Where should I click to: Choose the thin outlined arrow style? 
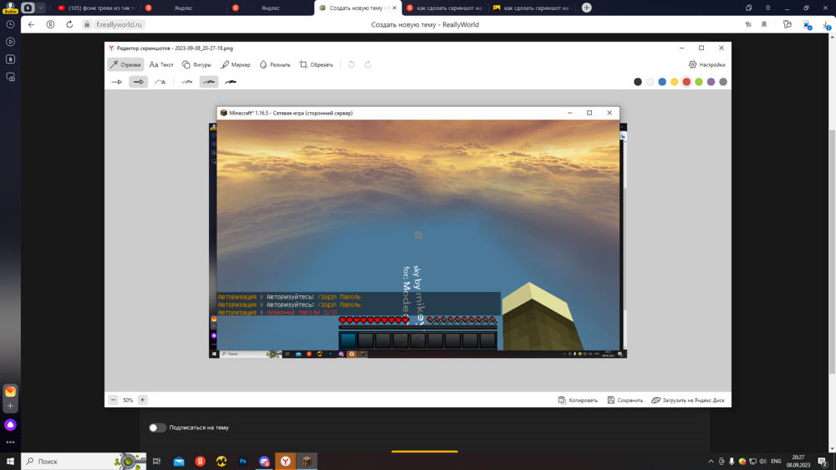(x=117, y=82)
